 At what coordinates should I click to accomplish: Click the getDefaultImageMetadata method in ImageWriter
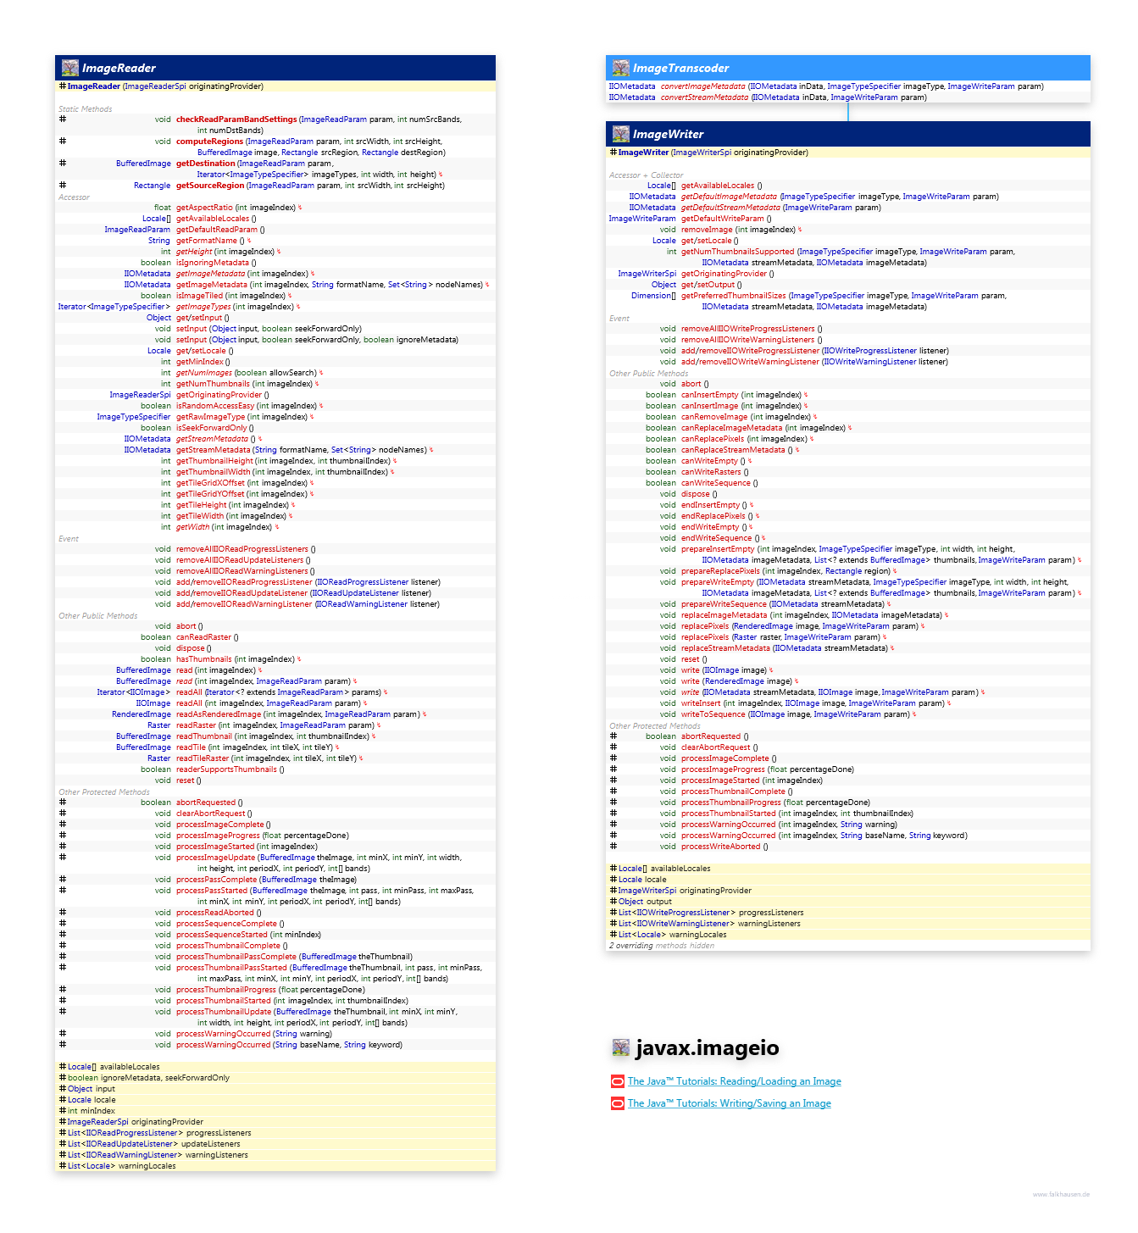(x=730, y=197)
